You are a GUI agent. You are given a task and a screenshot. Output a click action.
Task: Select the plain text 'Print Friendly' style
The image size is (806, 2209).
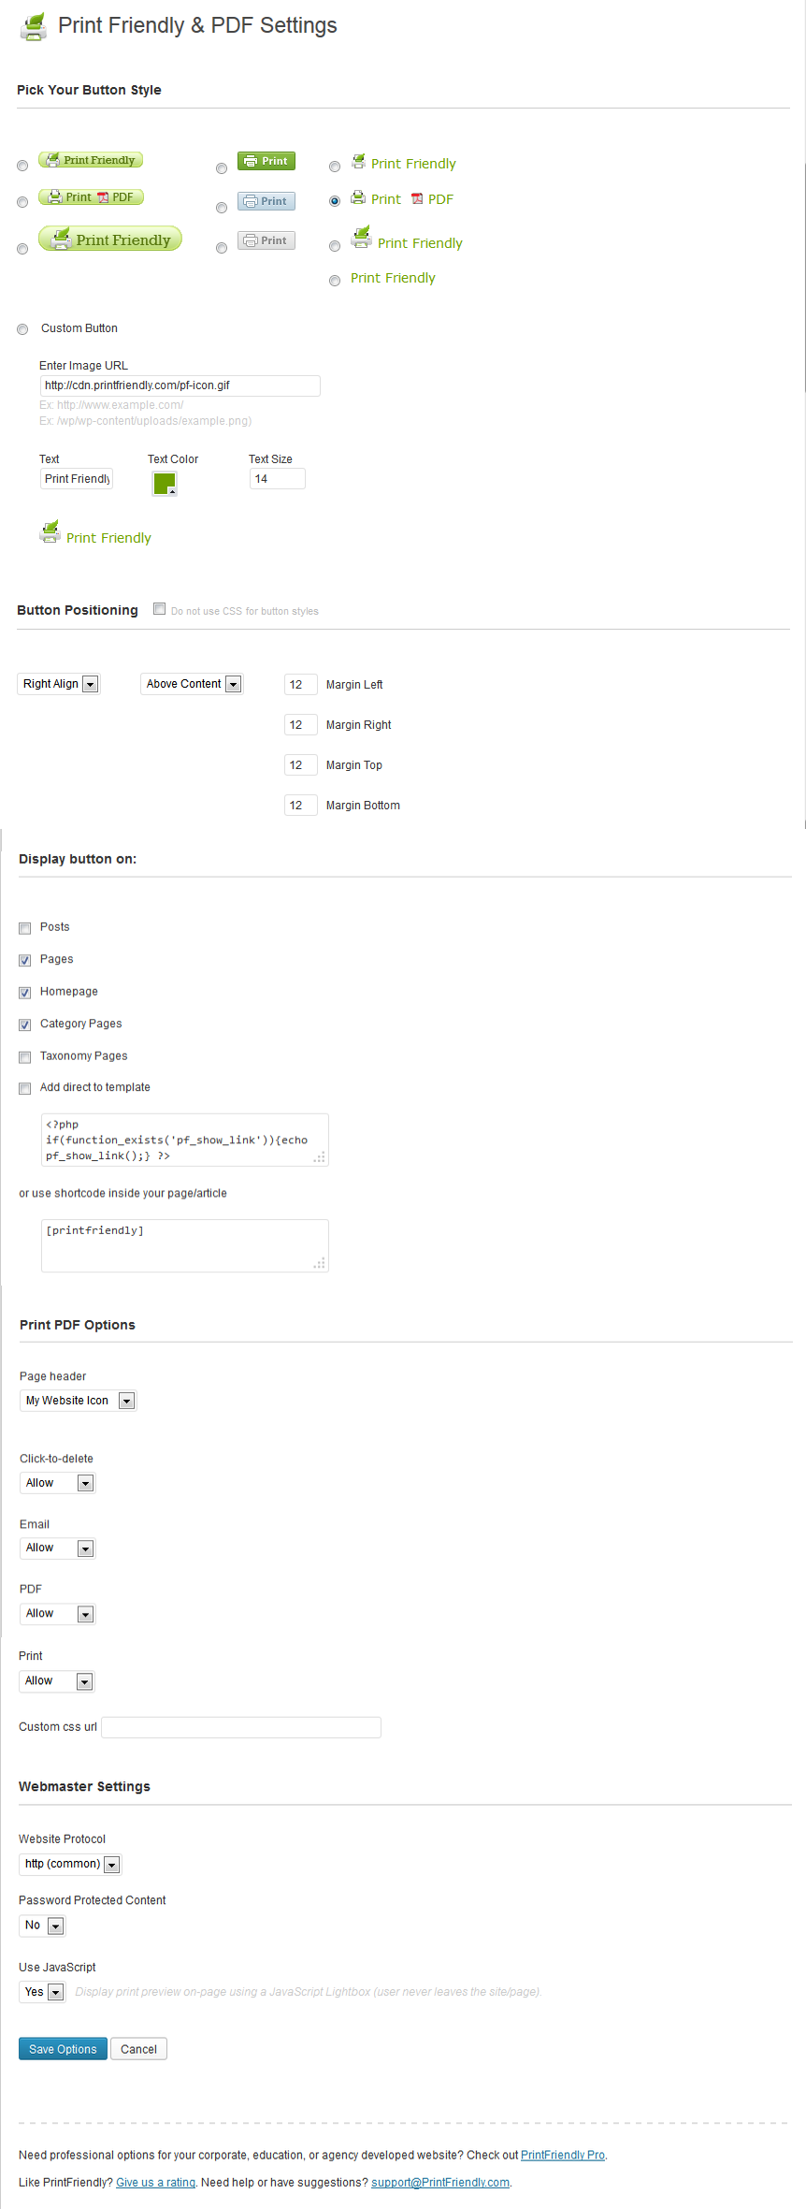(x=335, y=280)
